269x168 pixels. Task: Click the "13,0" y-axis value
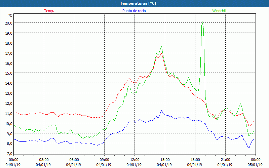(9, 93)
